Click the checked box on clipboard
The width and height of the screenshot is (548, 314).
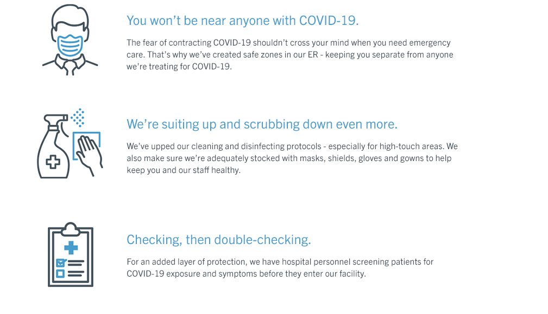[61, 262]
